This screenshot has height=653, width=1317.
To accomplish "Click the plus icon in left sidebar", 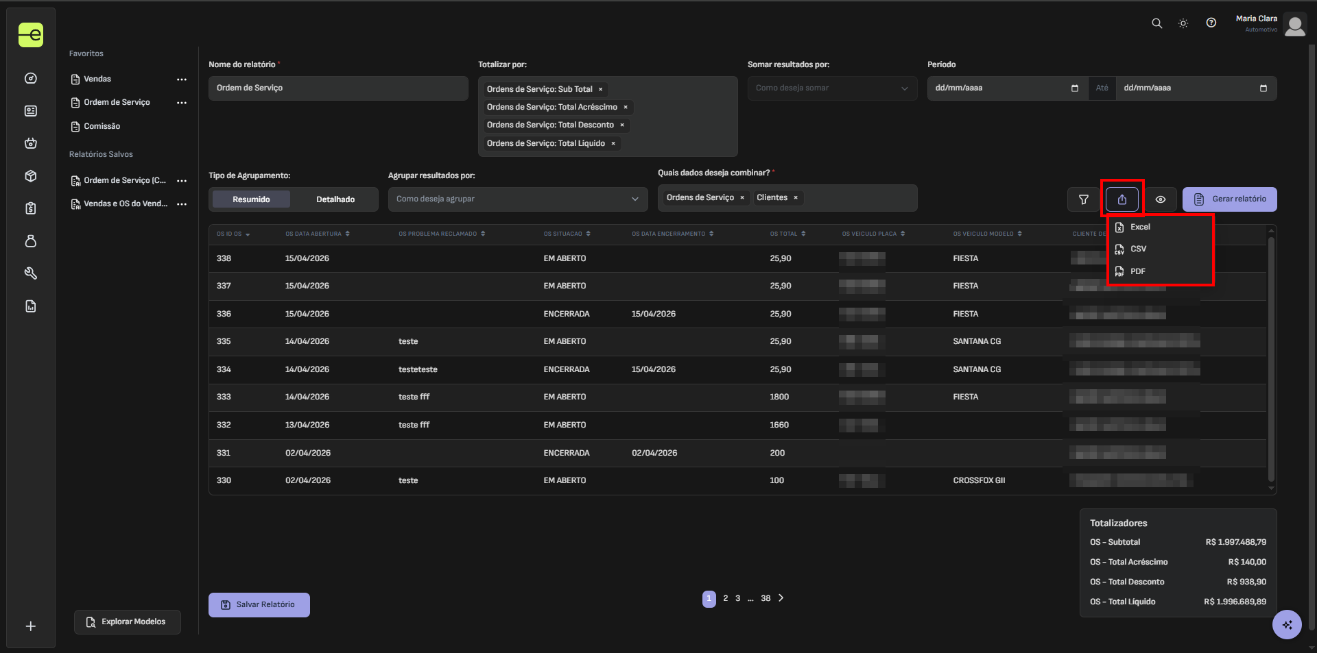I will click(31, 626).
